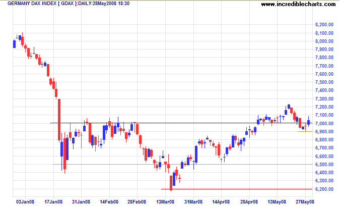Select the 7,500.00 price label
340x207 pixels.
point(324,82)
